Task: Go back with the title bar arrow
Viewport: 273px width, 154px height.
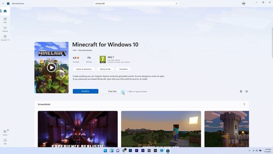Action: tap(3, 3)
